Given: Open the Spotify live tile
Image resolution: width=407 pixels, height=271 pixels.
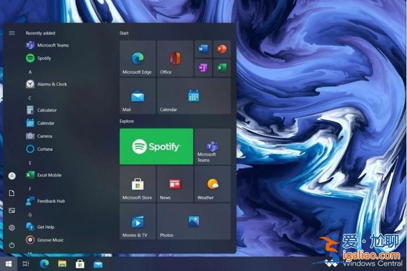Looking at the screenshot, I should pos(156,147).
